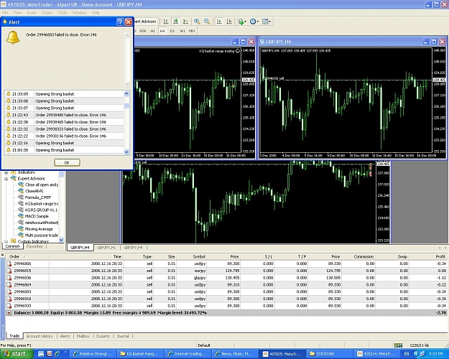Screen dimensions: 449x359
Task: Toggle chart shift
Action: point(229,22)
